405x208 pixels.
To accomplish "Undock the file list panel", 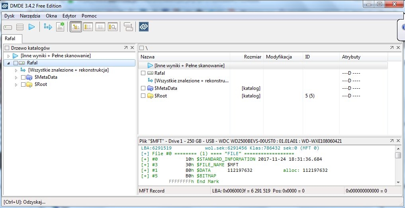I will tap(392, 47).
